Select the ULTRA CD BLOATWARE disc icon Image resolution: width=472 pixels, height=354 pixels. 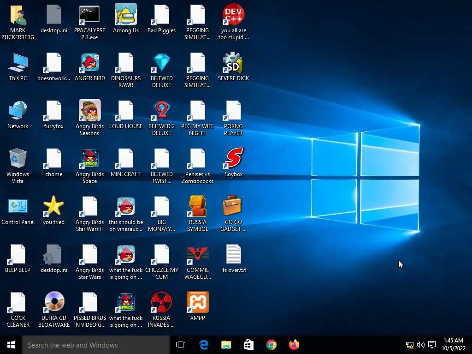pyautogui.click(x=54, y=302)
